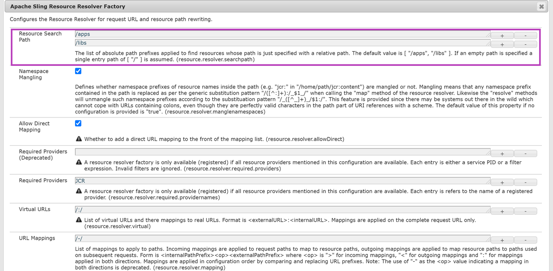Toggle the Namespace Mangling checkbox
This screenshot has width=553, height=271.
[x=78, y=71]
